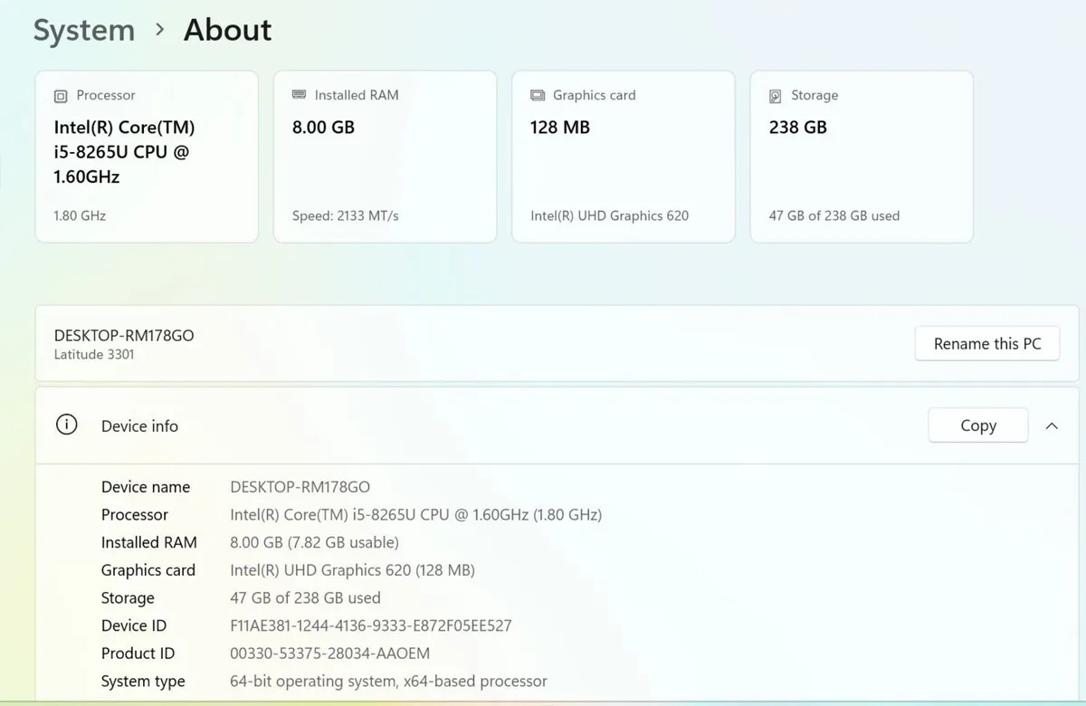Select the Product ID value text
This screenshot has height=706, width=1086.
(x=330, y=654)
